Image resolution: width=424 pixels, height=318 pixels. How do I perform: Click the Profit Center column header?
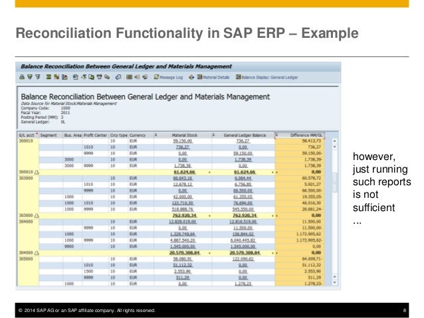click(96, 135)
